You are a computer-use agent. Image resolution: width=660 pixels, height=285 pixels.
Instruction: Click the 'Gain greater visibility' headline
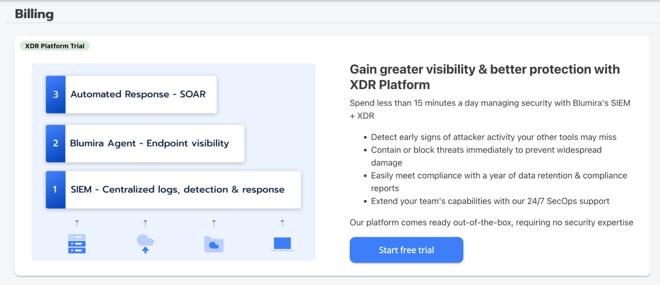pos(485,77)
